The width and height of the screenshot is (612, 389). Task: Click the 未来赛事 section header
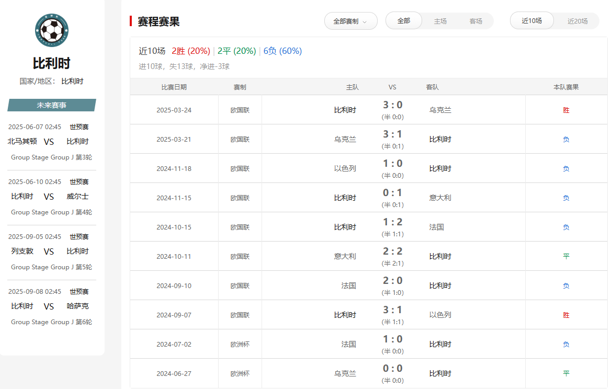[x=51, y=105]
